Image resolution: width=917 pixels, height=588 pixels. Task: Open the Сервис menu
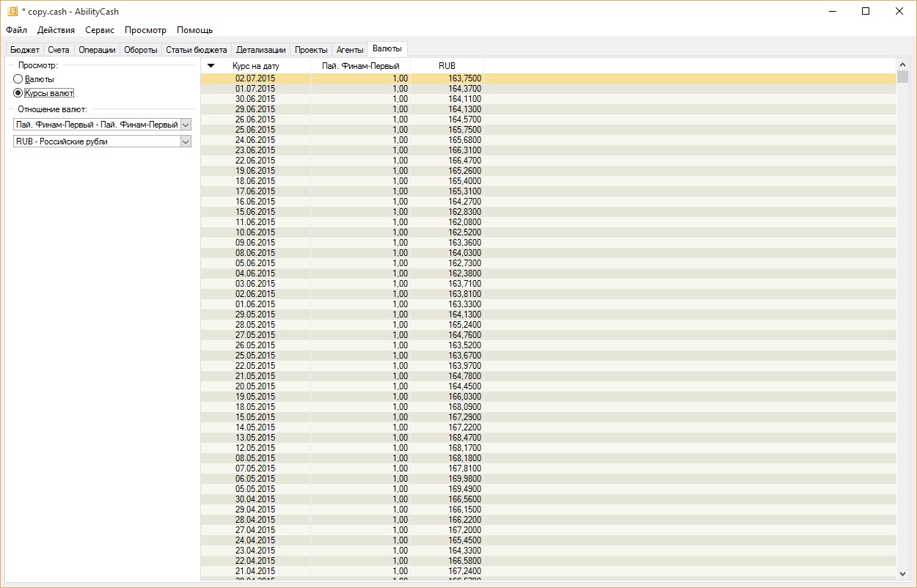pos(99,30)
